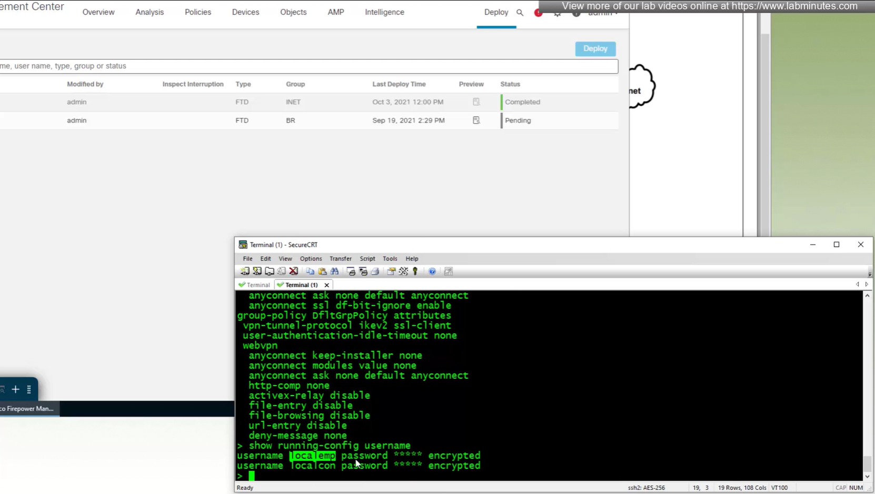This screenshot has width=875, height=494.
Task: Open preview icon for the INET device row
Action: click(x=476, y=102)
